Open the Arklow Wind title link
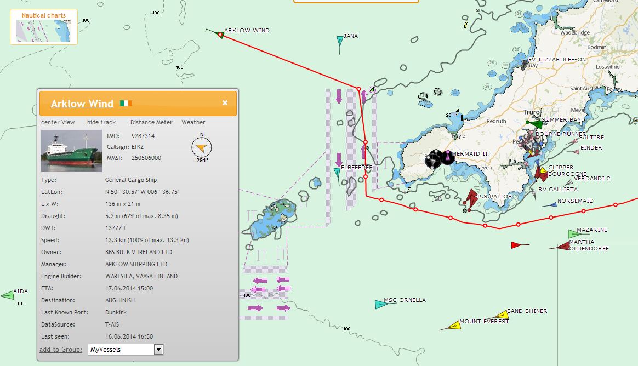The image size is (638, 366). pos(82,104)
